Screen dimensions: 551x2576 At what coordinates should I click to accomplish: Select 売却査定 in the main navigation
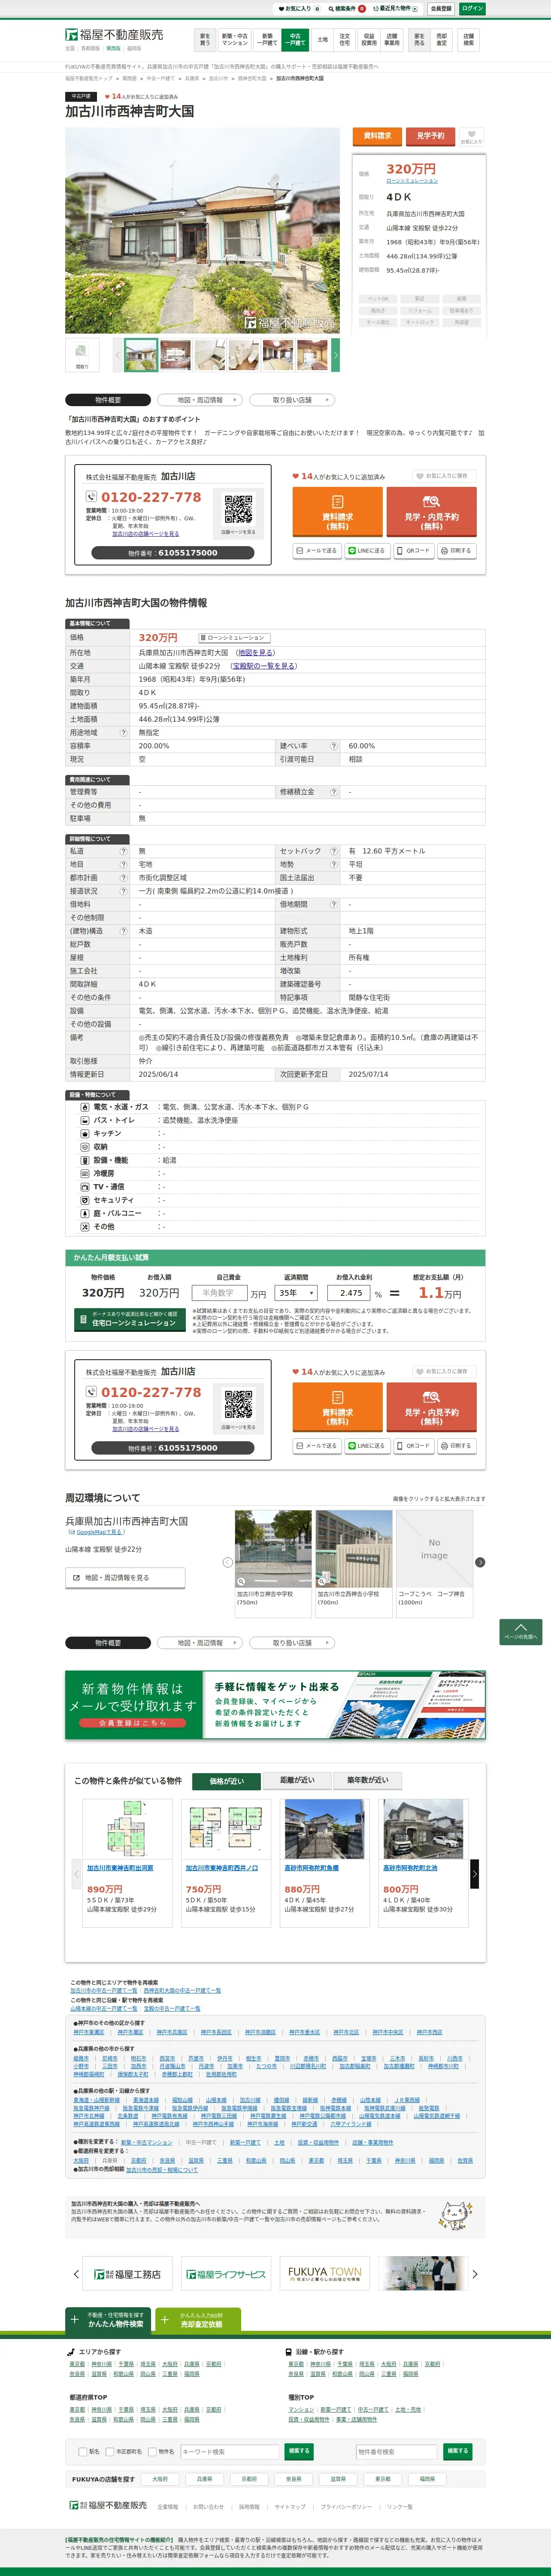pyautogui.click(x=442, y=40)
